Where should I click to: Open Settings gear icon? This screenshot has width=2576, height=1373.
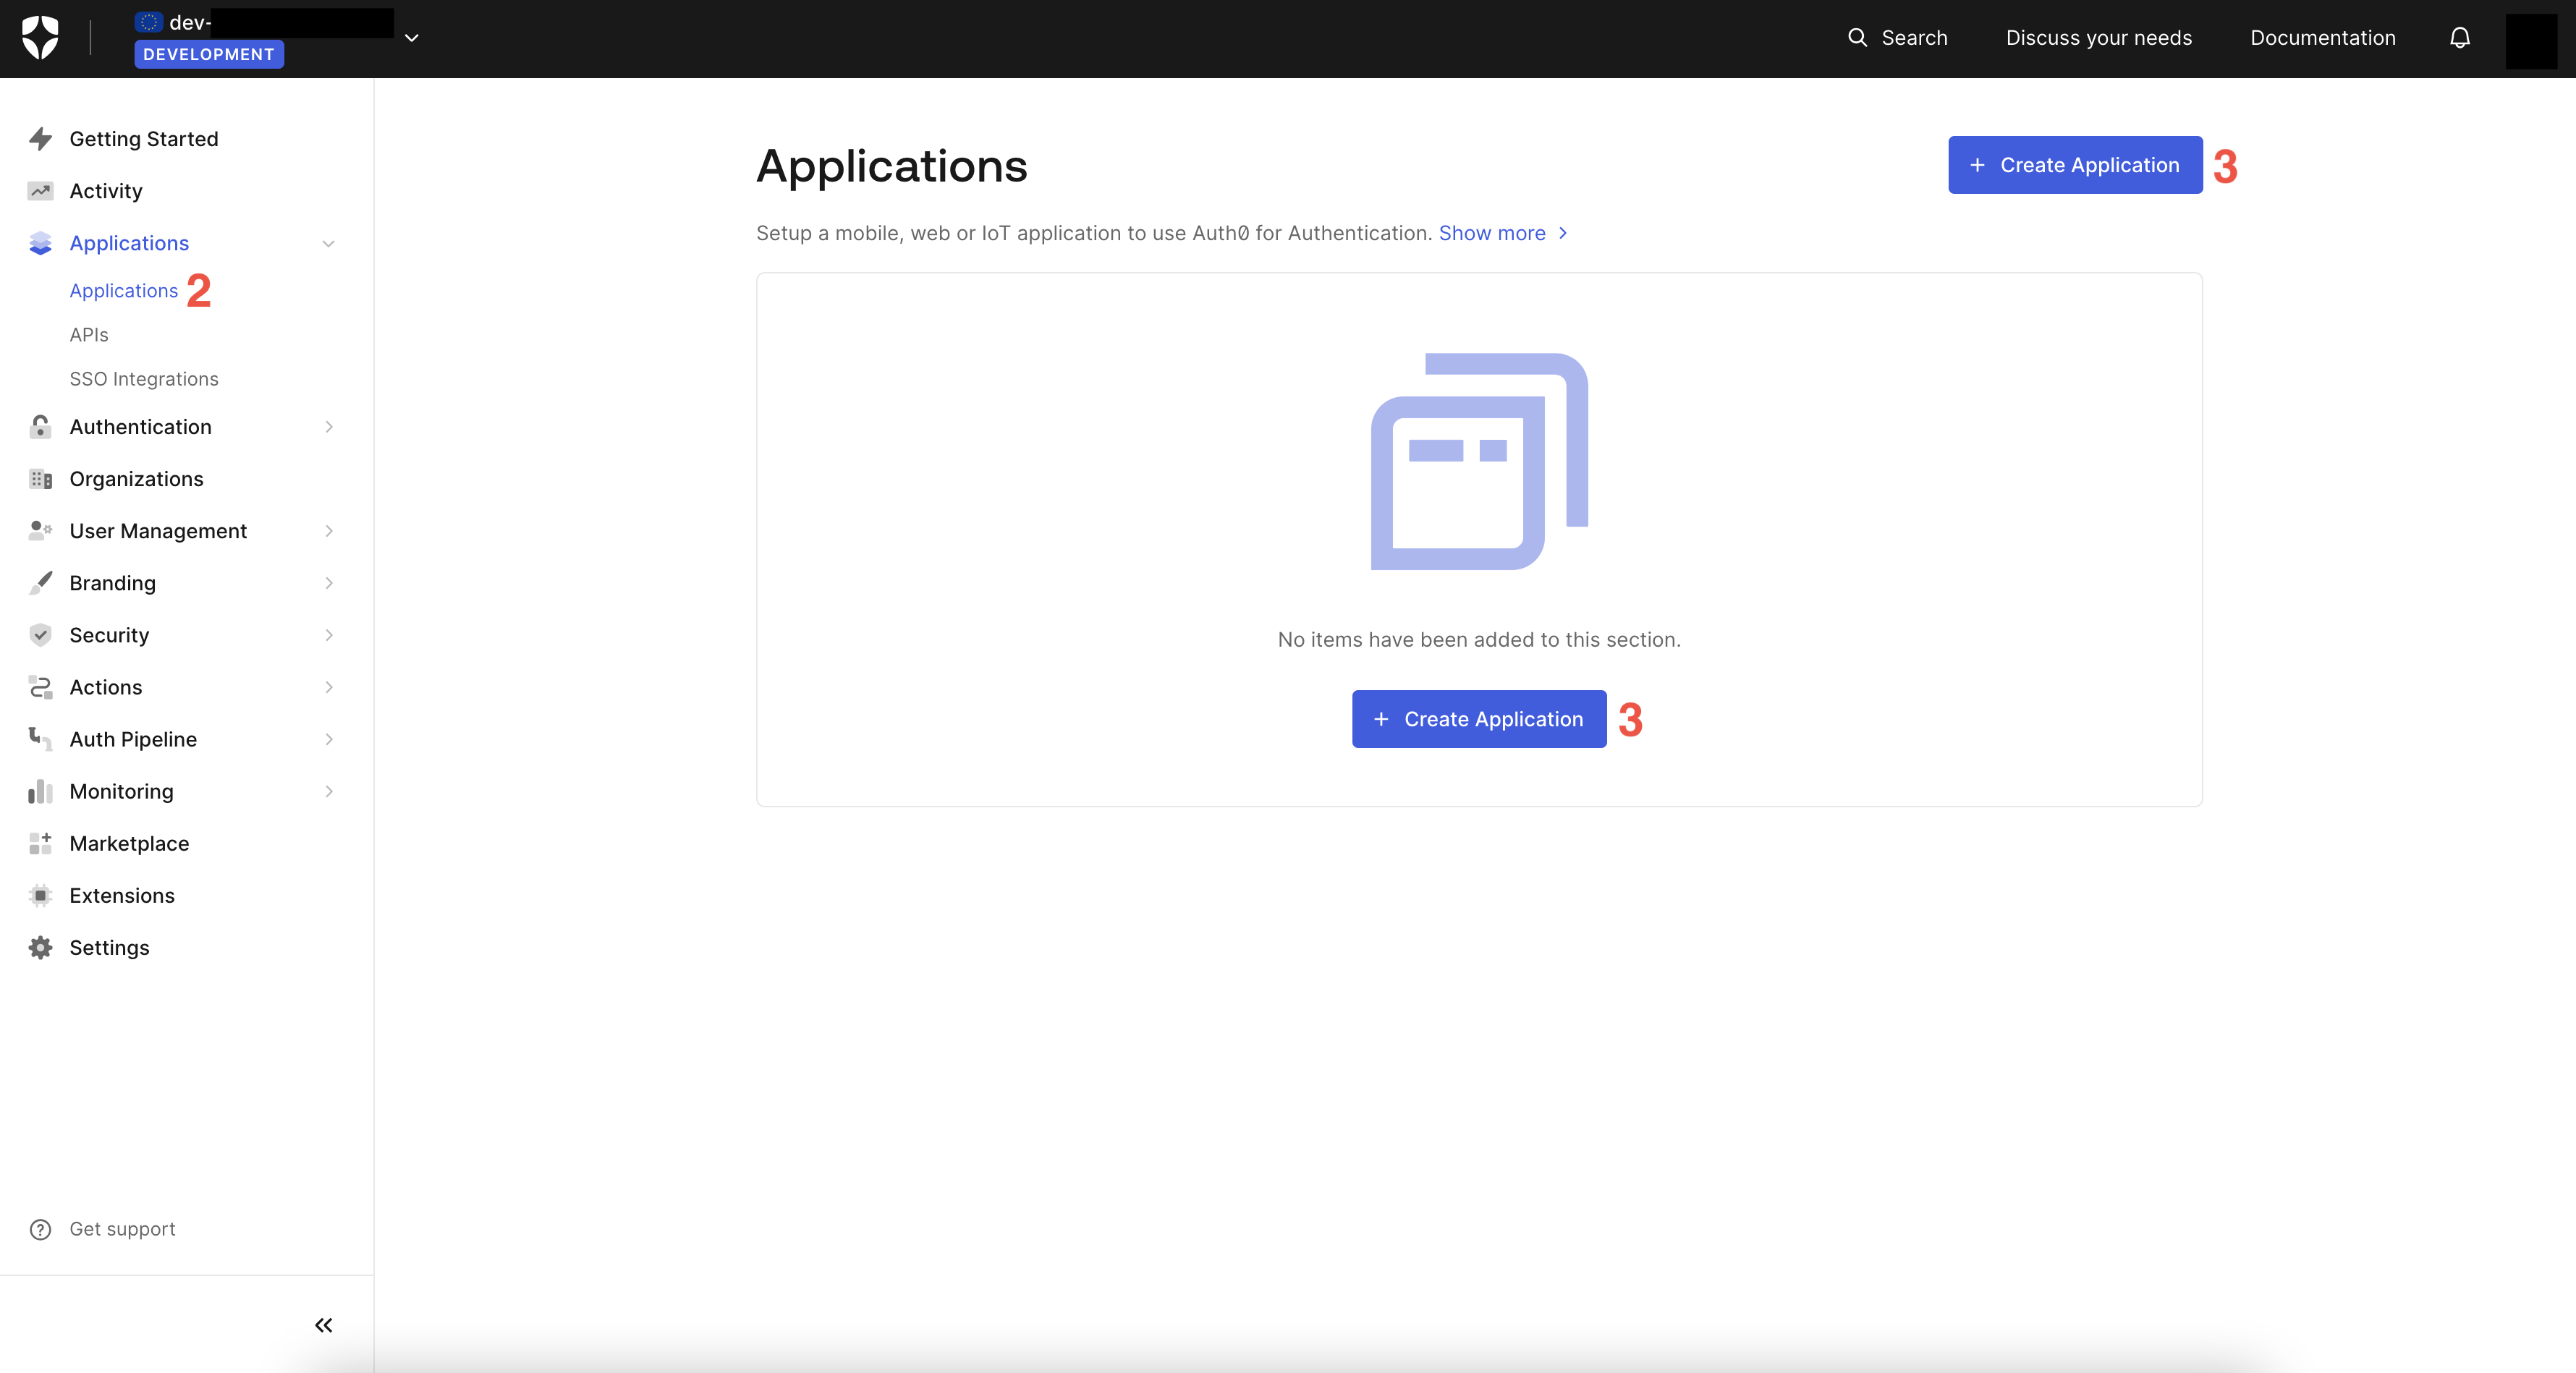coord(40,947)
